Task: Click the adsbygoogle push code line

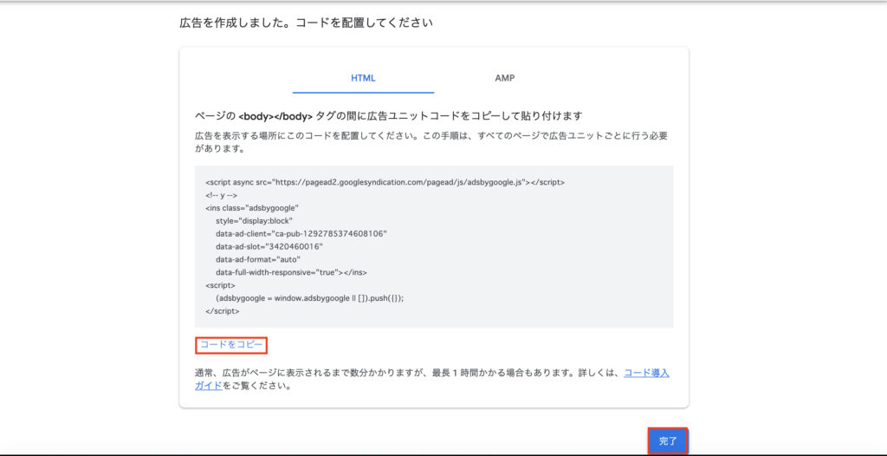Action: (x=309, y=298)
